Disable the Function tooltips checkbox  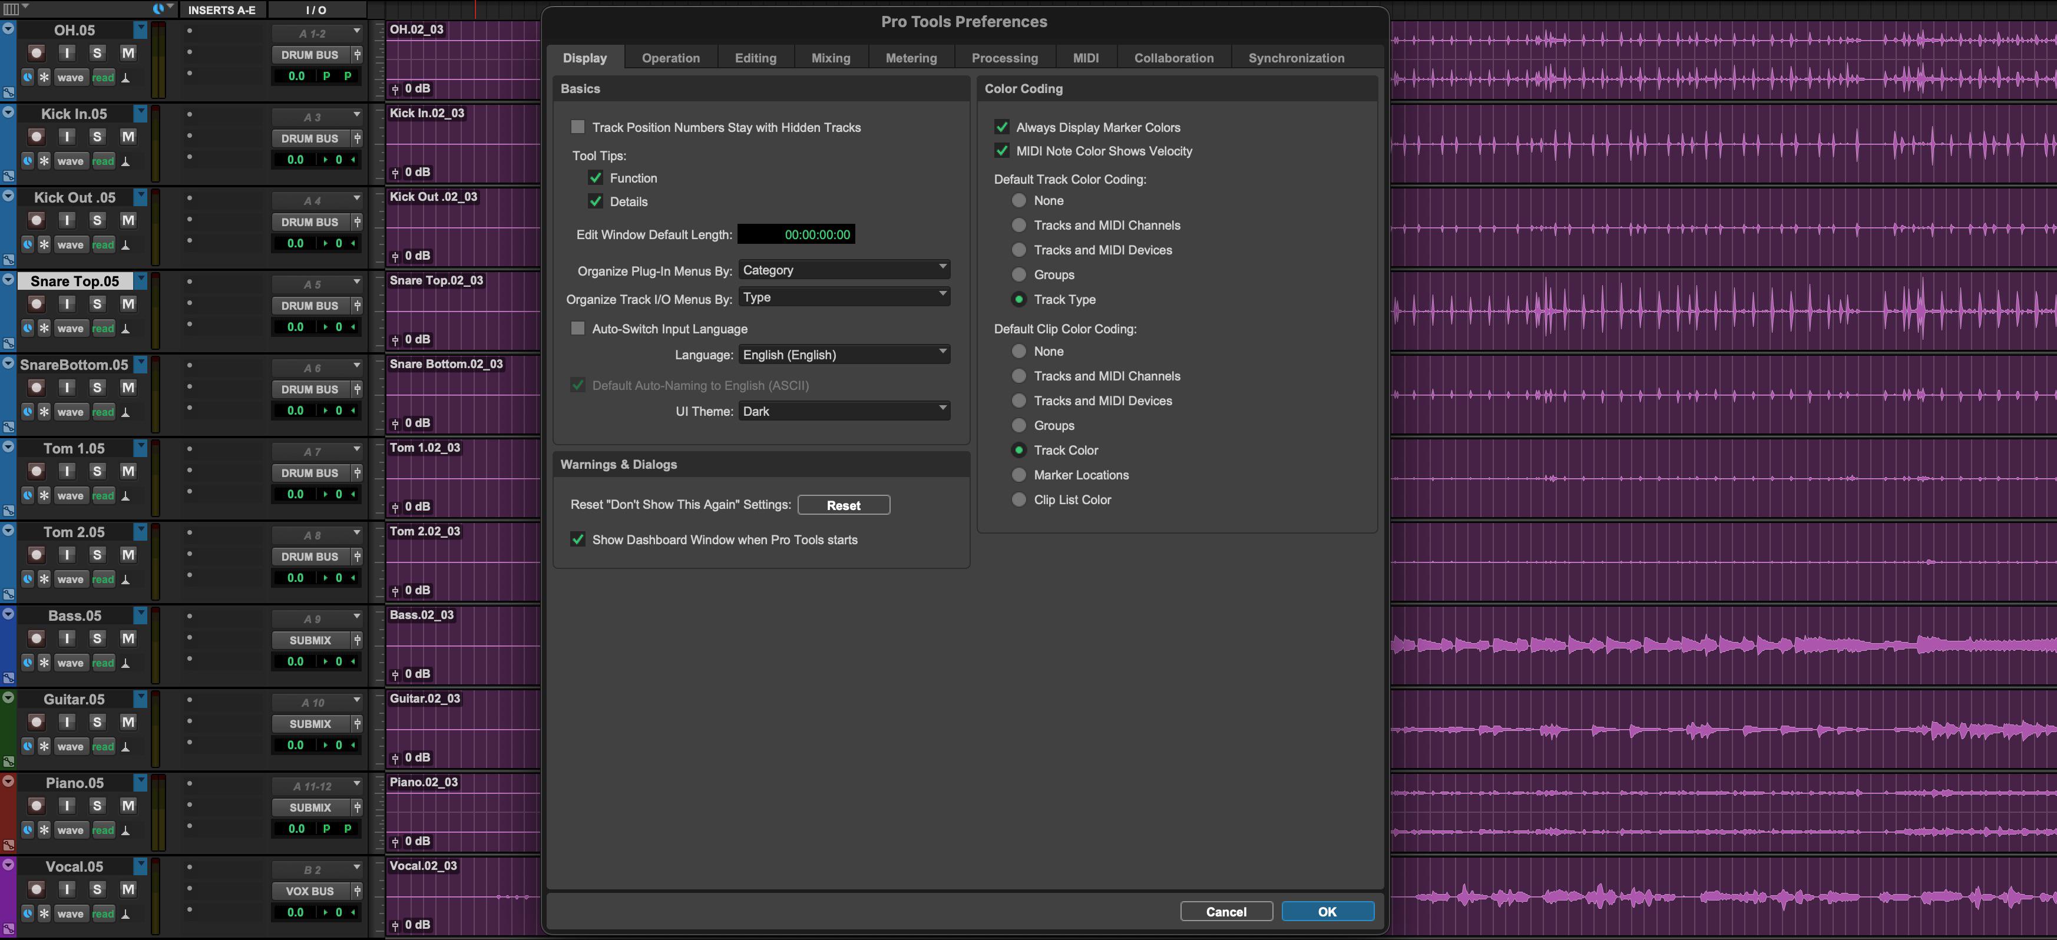click(x=596, y=178)
